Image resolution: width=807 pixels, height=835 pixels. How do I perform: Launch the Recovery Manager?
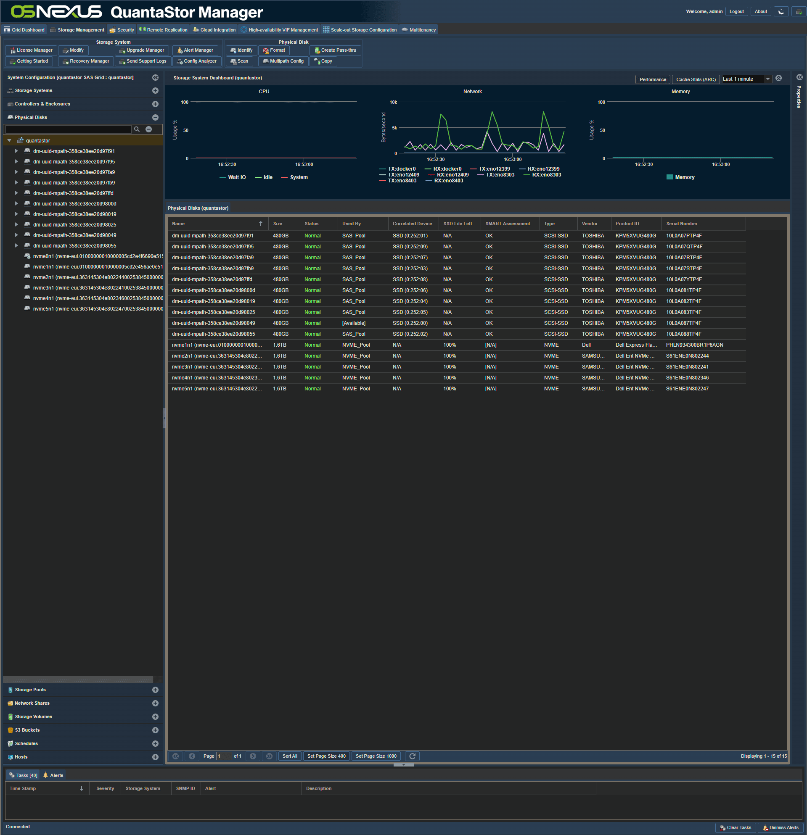86,61
